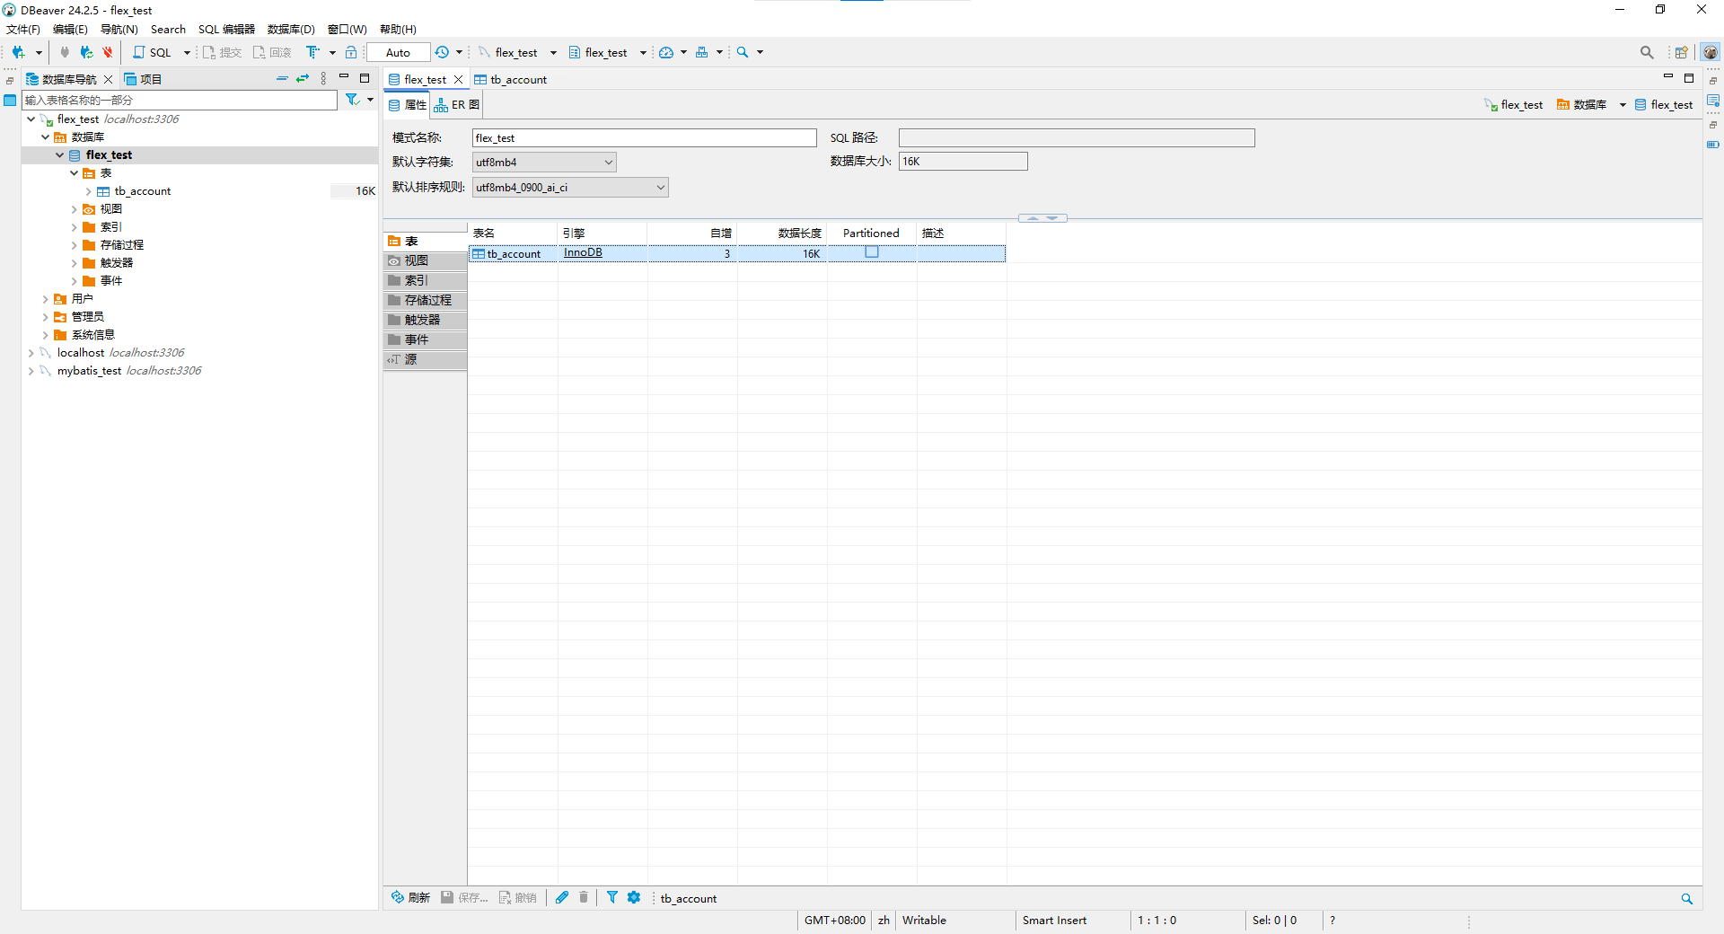The width and height of the screenshot is (1724, 934).
Task: Expand the localhost connection node
Action: pyautogui.click(x=31, y=353)
